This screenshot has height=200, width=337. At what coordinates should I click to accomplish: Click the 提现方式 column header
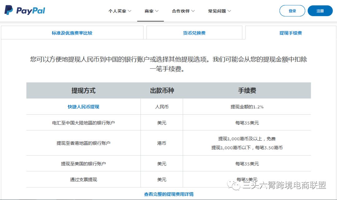(x=83, y=91)
